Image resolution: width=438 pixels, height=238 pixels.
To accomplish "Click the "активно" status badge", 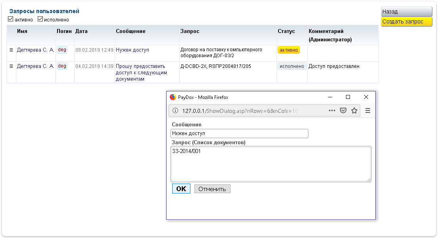I will click(x=288, y=50).
